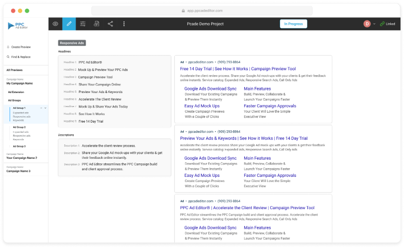The image size is (404, 247).
Task: Select Ad Group 1
Action: tap(19, 108)
